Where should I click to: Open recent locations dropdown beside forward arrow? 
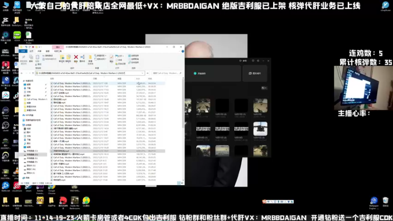[x=29, y=73]
